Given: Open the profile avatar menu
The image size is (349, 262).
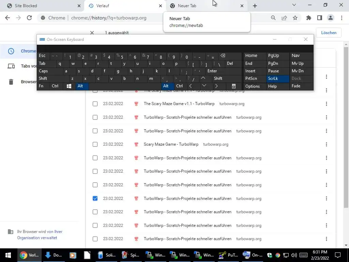Looking at the screenshot, I should pyautogui.click(x=331, y=18).
